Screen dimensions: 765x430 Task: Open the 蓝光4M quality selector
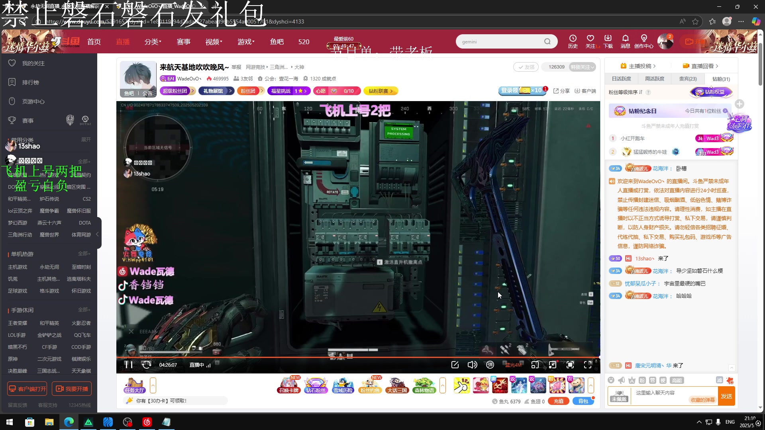[x=513, y=365]
